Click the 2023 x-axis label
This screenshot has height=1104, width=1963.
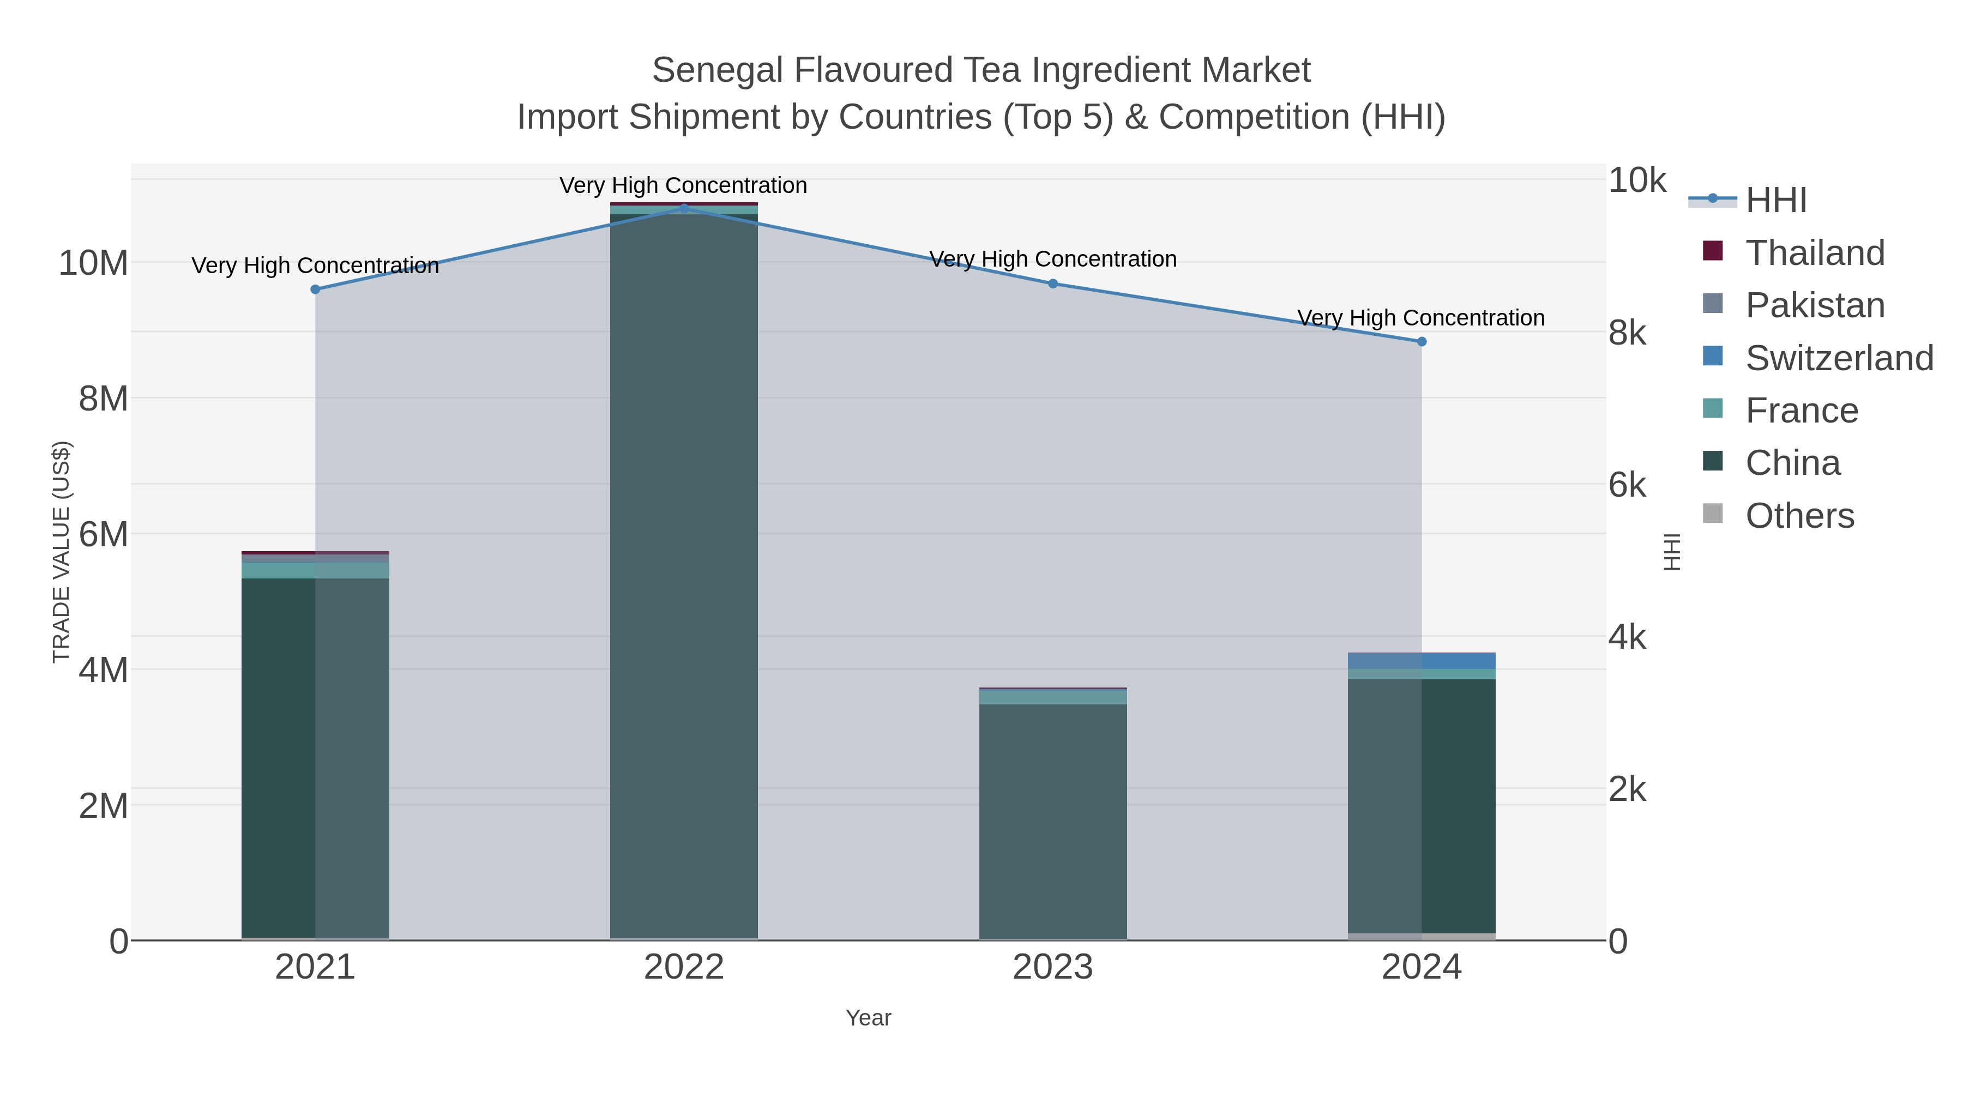point(1053,968)
